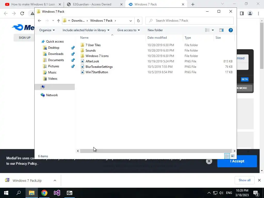
Task: Dismiss the MediaFire cookie banner X
Action: pyautogui.click(x=209, y=161)
